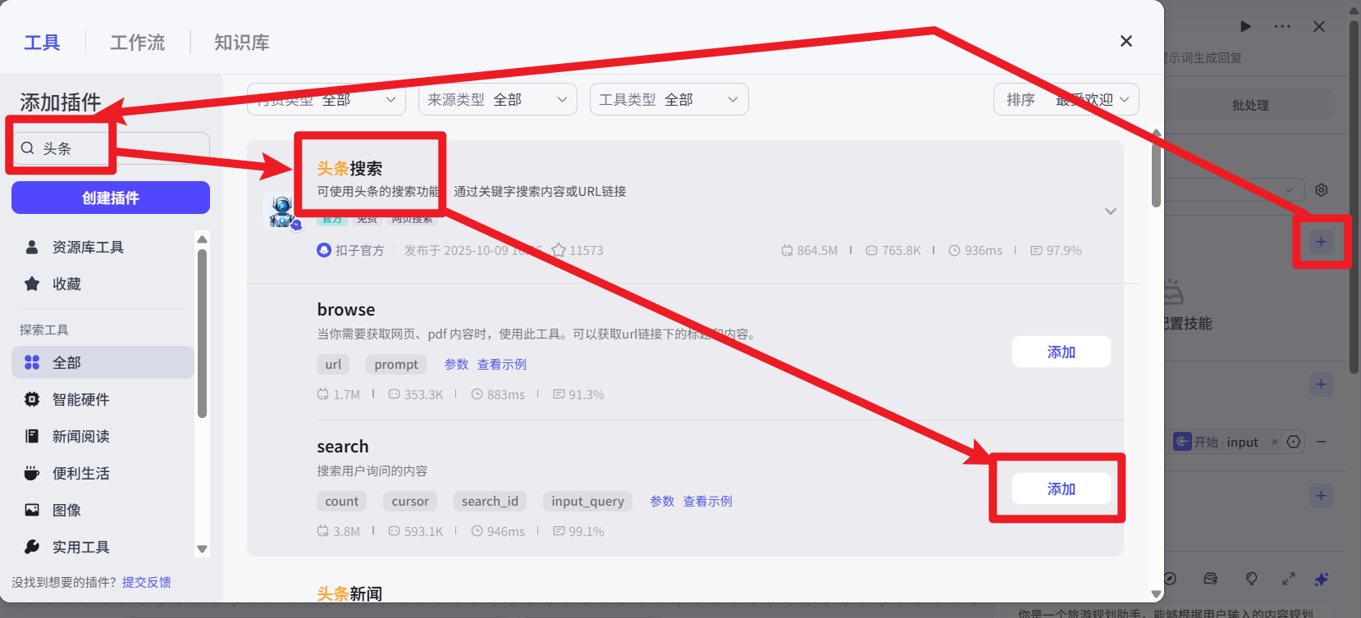The width and height of the screenshot is (1361, 618).
Task: Click the settings gear icon in background panel
Action: click(x=1321, y=190)
